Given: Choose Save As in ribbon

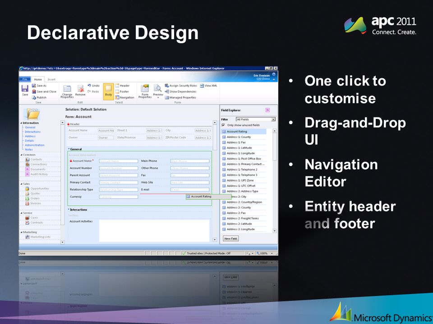Looking at the screenshot, I should point(39,85).
